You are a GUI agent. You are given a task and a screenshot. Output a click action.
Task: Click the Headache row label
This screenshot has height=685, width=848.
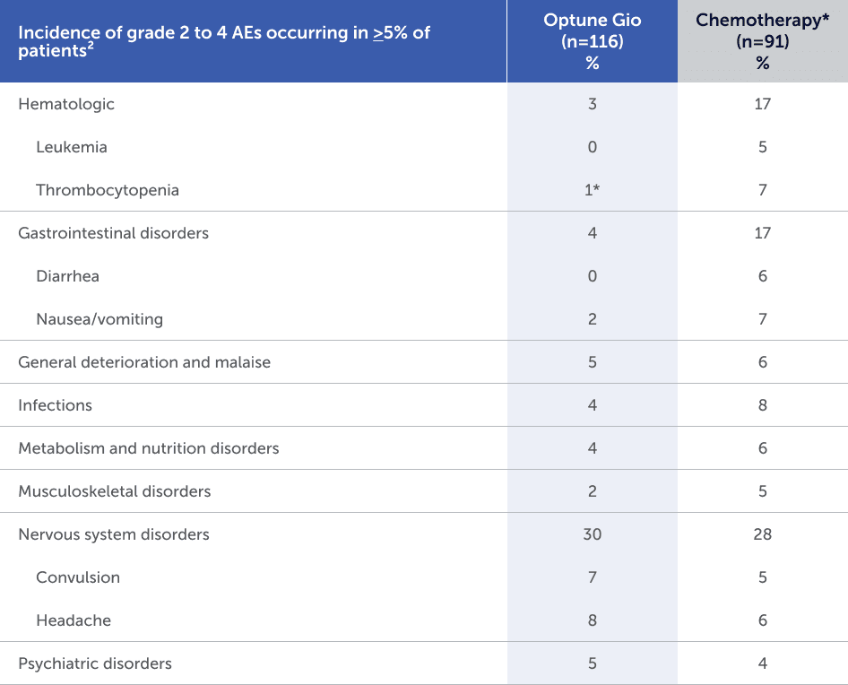(x=74, y=620)
